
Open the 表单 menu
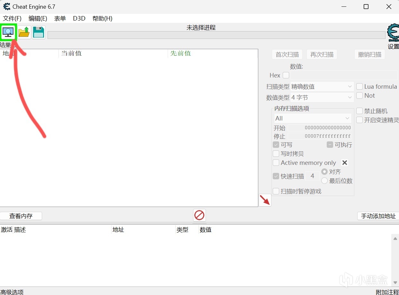point(60,18)
